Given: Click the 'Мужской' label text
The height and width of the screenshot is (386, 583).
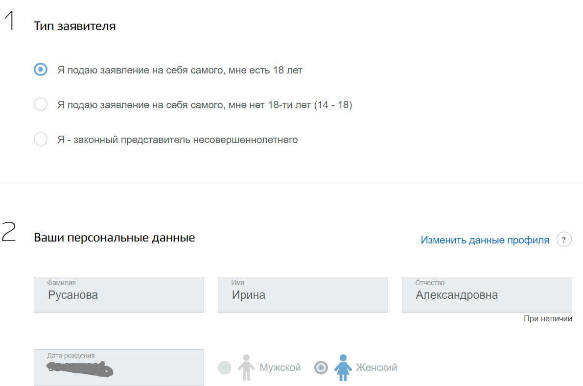Looking at the screenshot, I should (x=280, y=368).
